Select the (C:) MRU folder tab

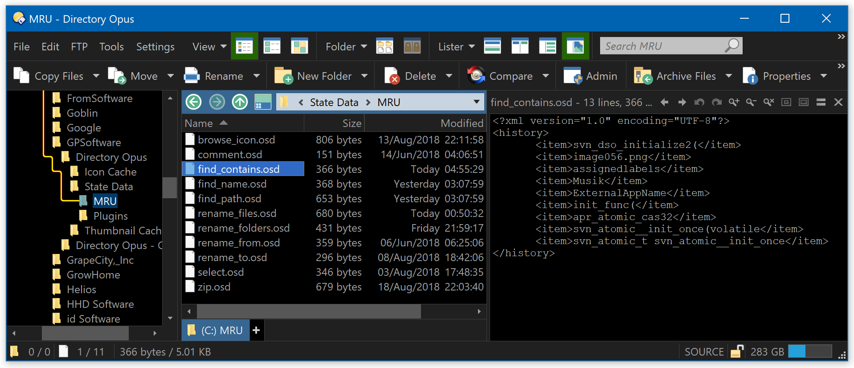pyautogui.click(x=216, y=330)
